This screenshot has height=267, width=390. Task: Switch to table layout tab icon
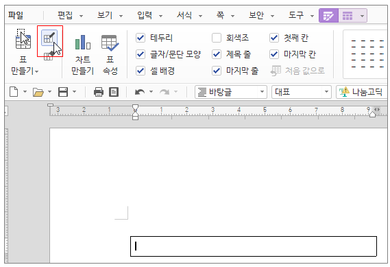tap(348, 16)
